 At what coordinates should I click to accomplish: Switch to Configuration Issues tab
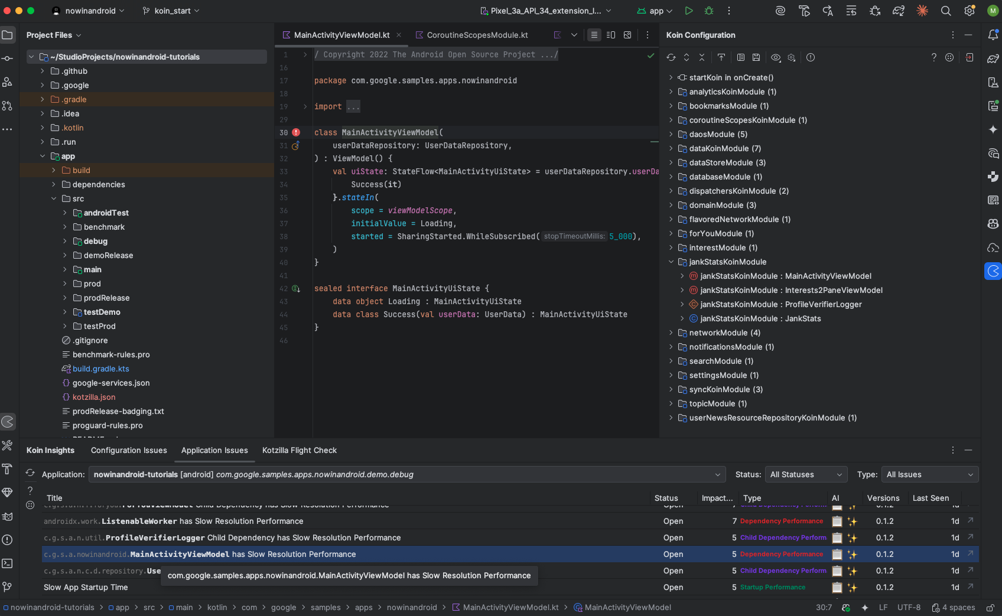click(129, 450)
